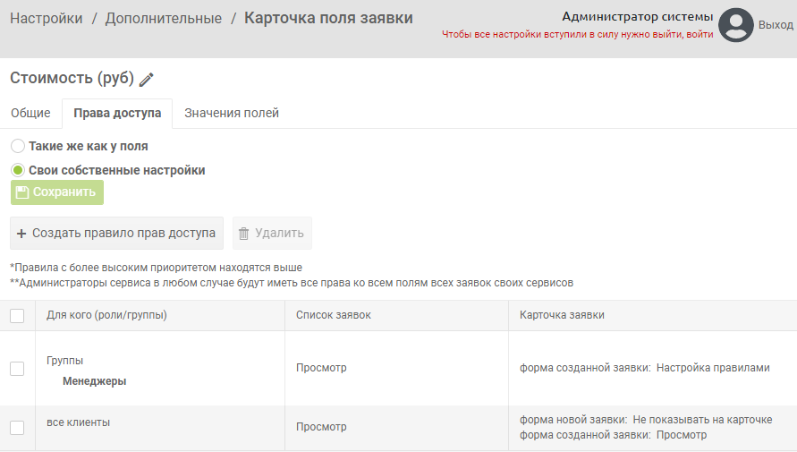This screenshot has width=797, height=452.
Task: Click the pencil icon next to Стоимость (руб)
Action: [x=147, y=80]
